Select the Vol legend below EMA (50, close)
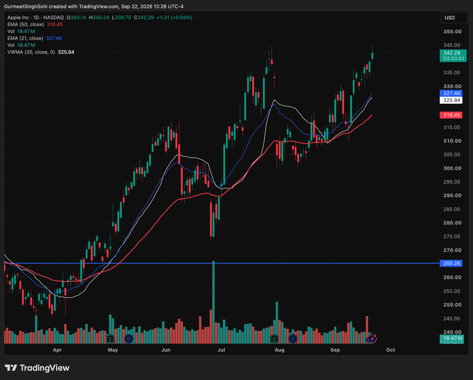 pos(21,31)
